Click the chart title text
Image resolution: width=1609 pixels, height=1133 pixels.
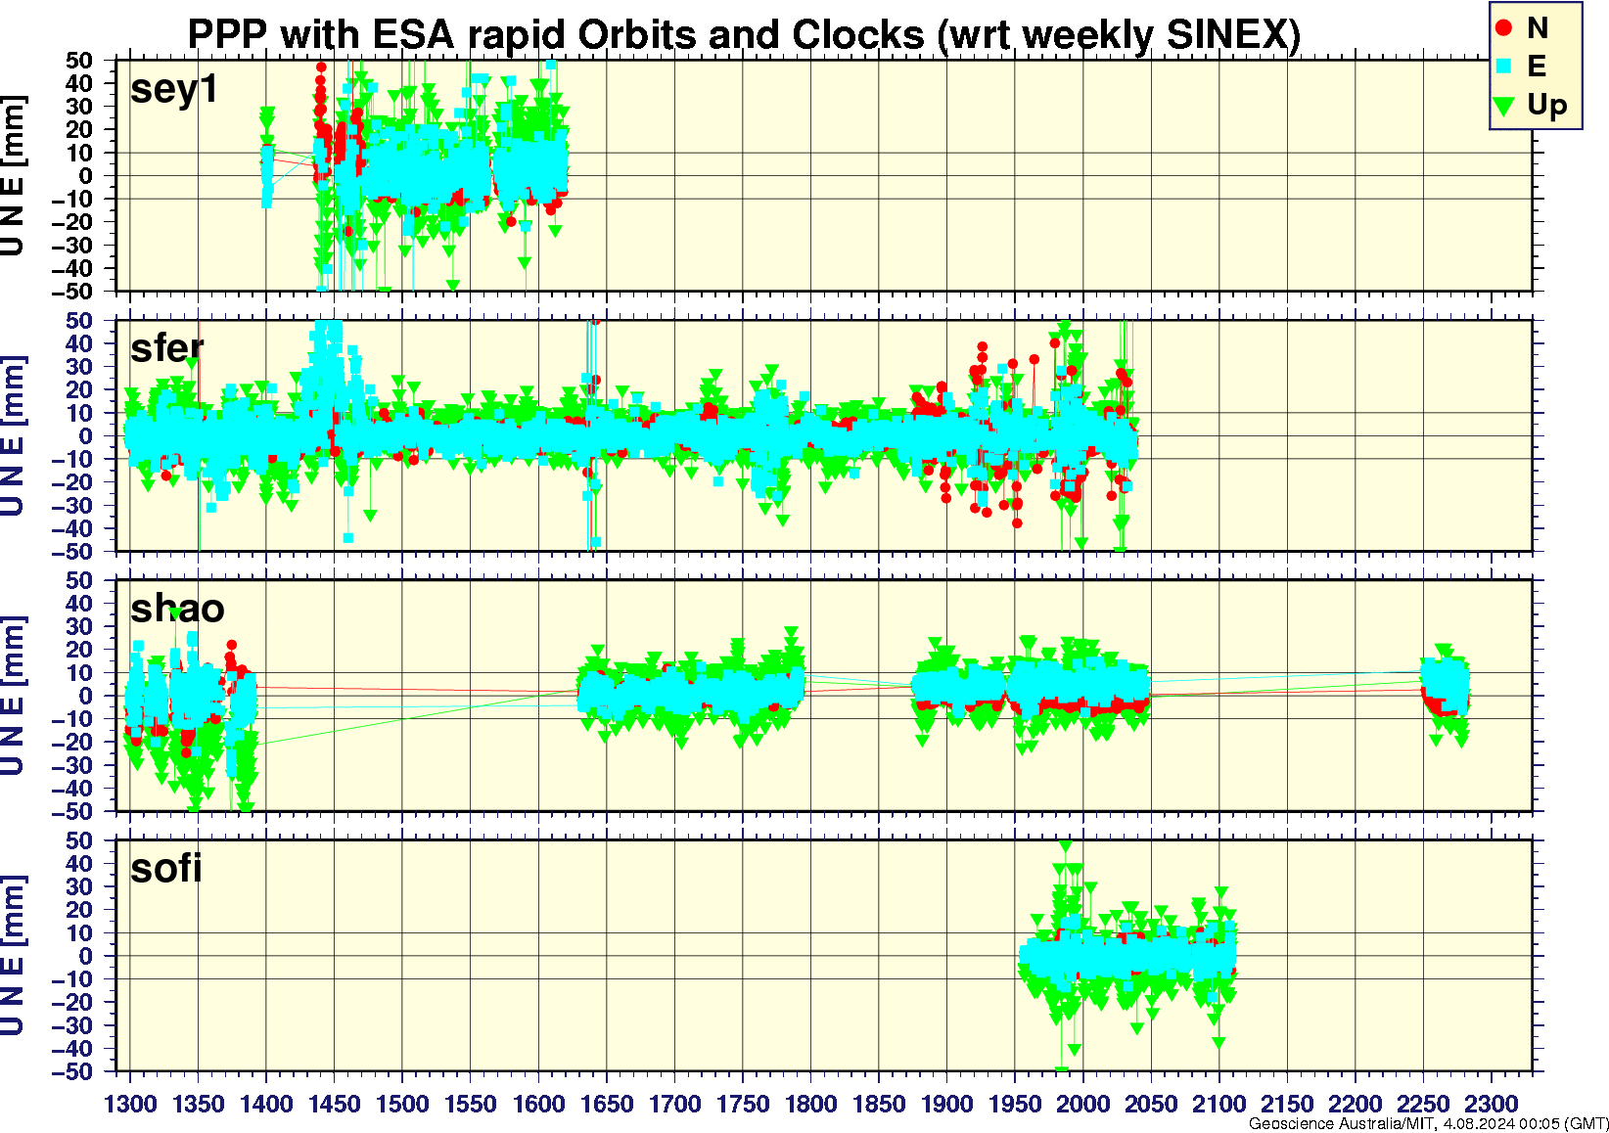pos(744,34)
